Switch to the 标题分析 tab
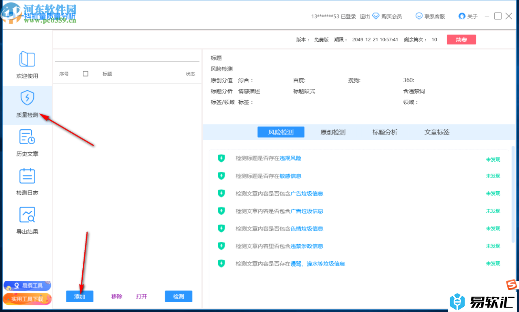The height and width of the screenshot is (312, 519). (x=385, y=132)
